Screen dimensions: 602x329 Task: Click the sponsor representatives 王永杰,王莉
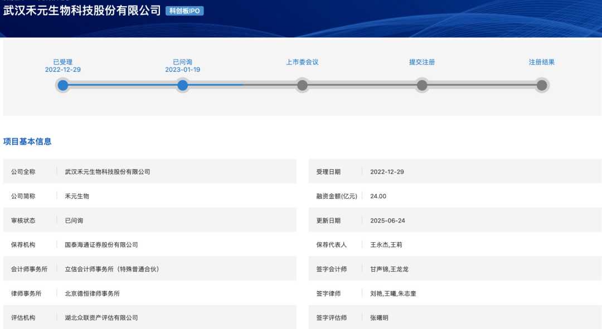(x=386, y=245)
